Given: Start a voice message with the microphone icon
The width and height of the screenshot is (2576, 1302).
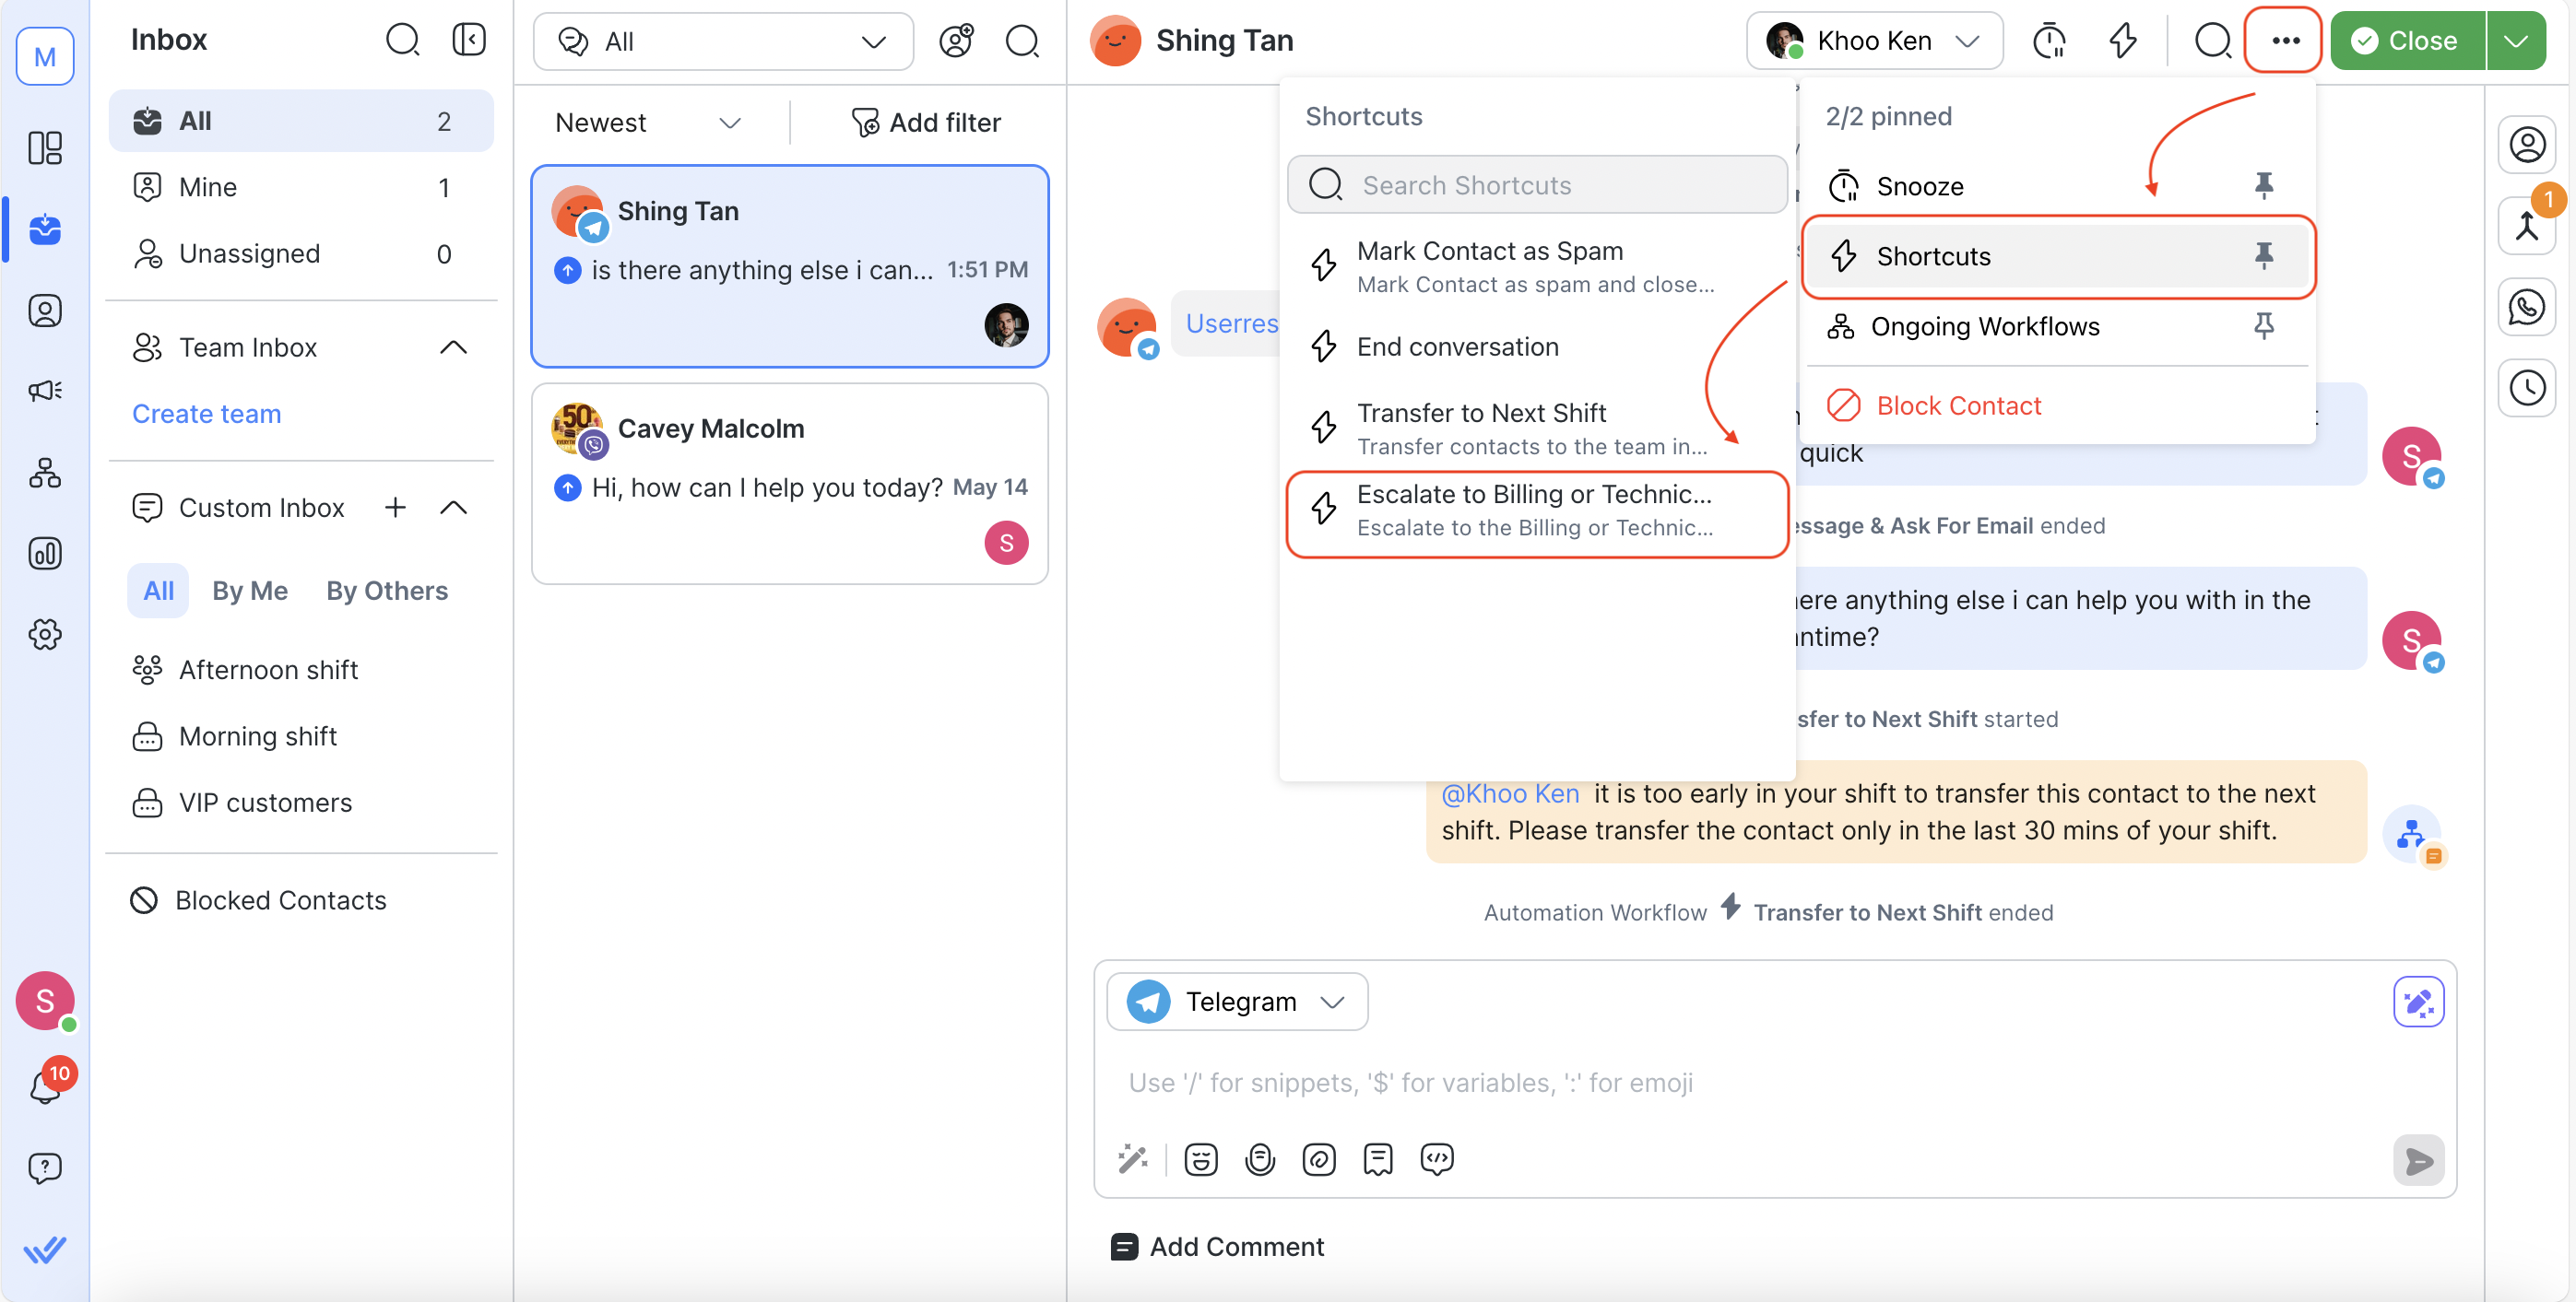Looking at the screenshot, I should tap(1260, 1159).
